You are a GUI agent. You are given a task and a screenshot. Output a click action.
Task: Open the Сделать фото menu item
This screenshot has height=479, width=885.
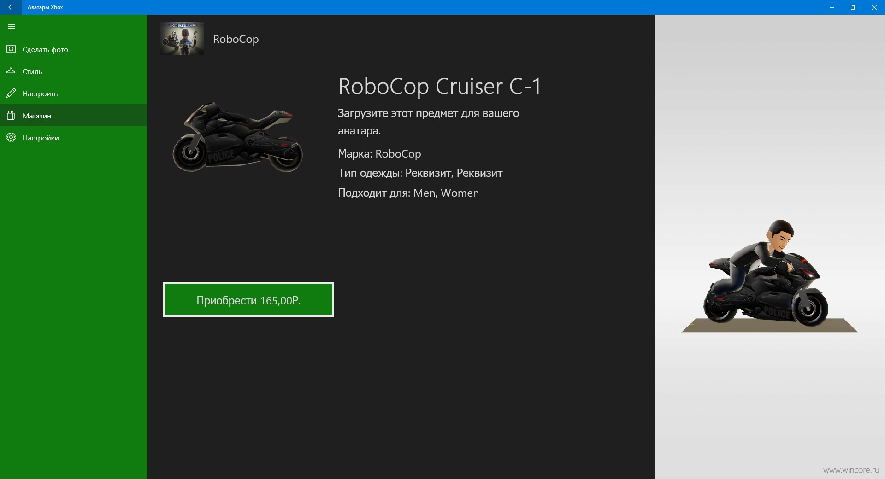[74, 49]
